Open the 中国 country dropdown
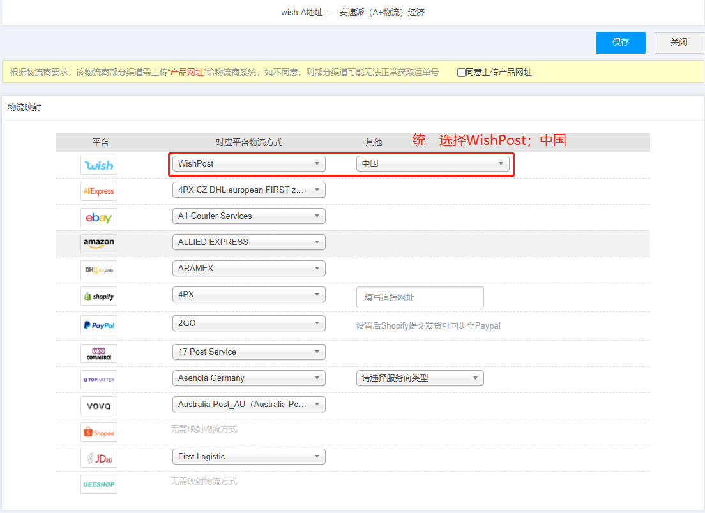Screen dimensions: 705x513 tap(432, 164)
